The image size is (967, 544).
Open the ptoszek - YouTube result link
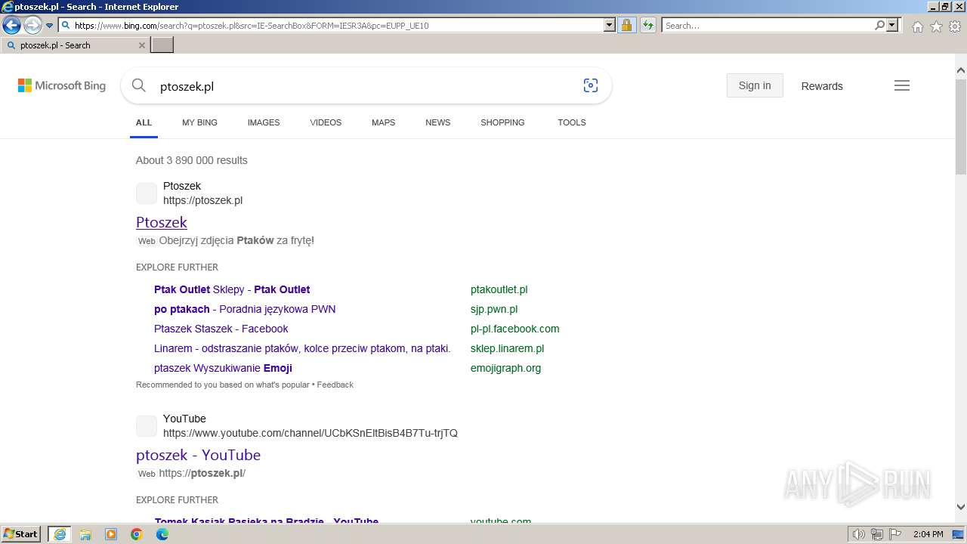pyautogui.click(x=198, y=455)
